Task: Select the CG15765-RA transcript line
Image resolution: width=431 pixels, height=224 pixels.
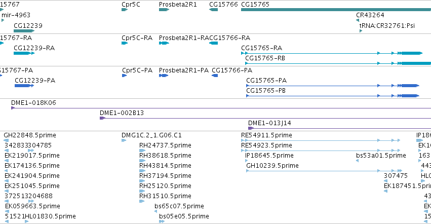Action: (x=332, y=53)
